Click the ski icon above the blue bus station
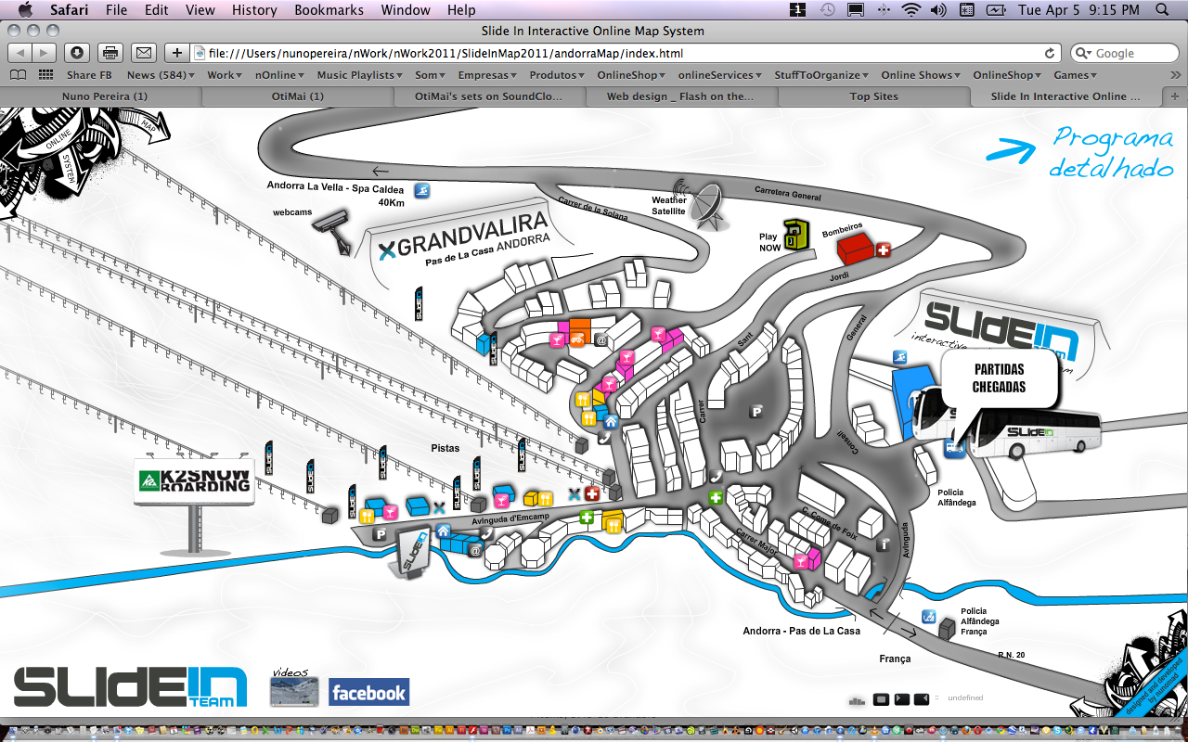Viewport: 1188px width, 742px height. [x=899, y=358]
